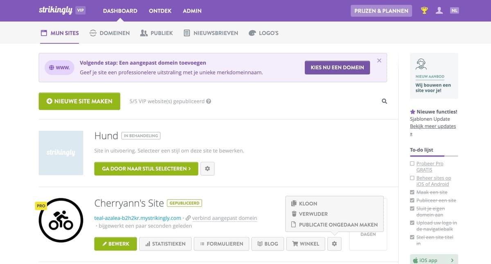
Task: Click Kies nu een domein button
Action: (x=337, y=67)
